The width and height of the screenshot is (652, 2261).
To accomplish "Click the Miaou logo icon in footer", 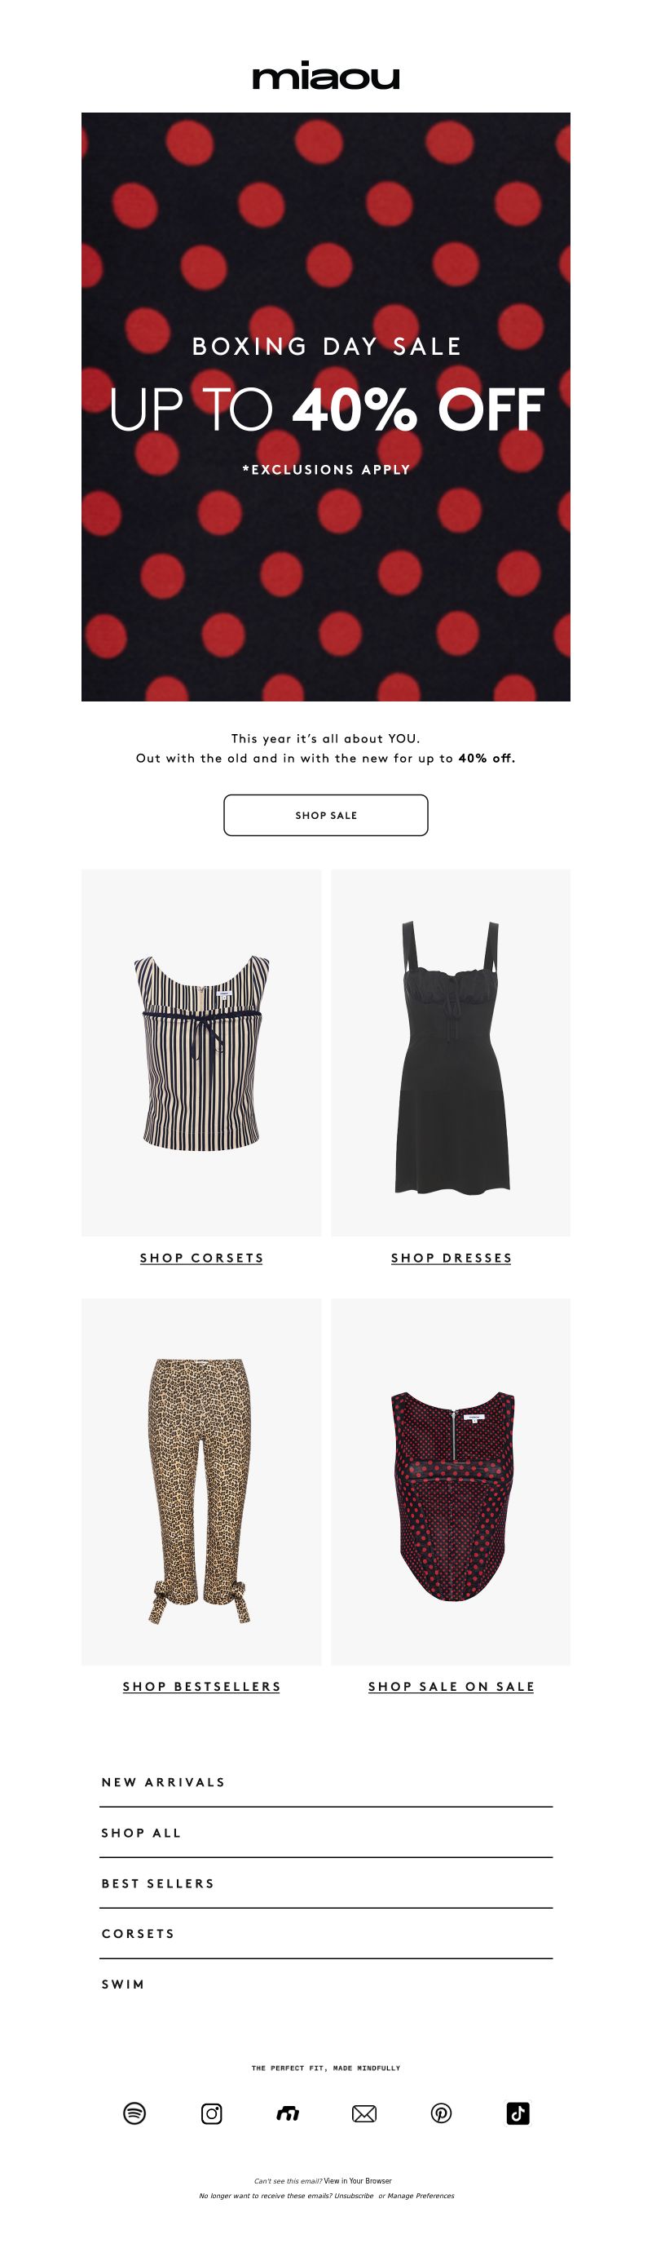I will (x=288, y=2113).
